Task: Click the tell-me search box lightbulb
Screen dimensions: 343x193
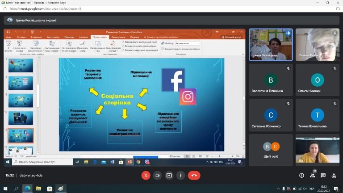Action: (145, 37)
